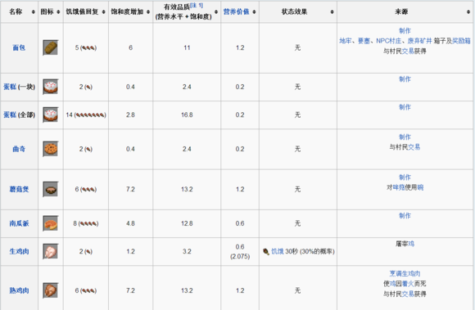Open 制作 link in the 蘑菇煲 row

coord(405,177)
